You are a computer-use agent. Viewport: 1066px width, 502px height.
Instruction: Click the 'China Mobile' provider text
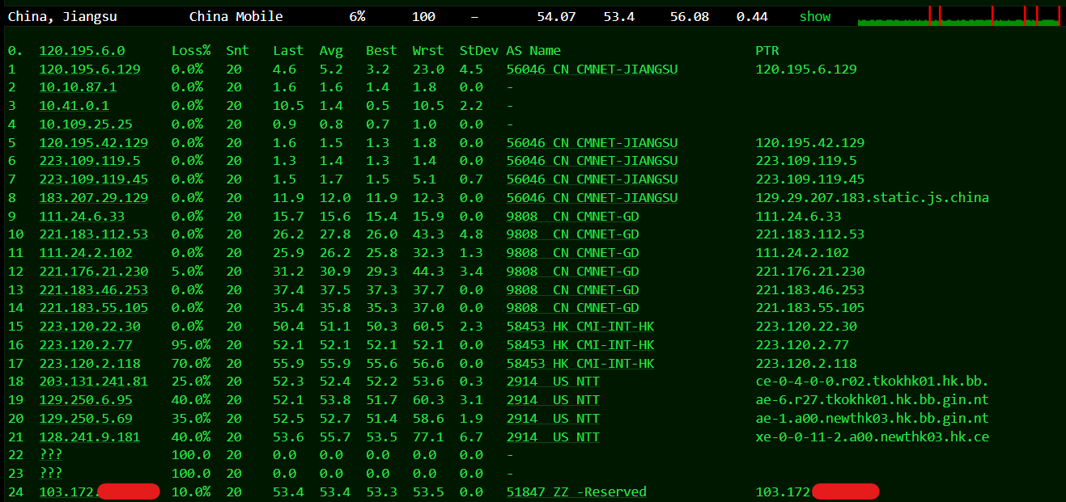pyautogui.click(x=236, y=16)
